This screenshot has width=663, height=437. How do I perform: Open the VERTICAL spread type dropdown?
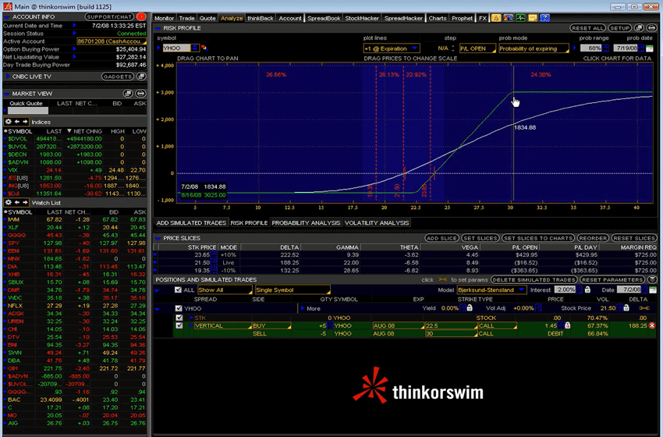tap(222, 325)
